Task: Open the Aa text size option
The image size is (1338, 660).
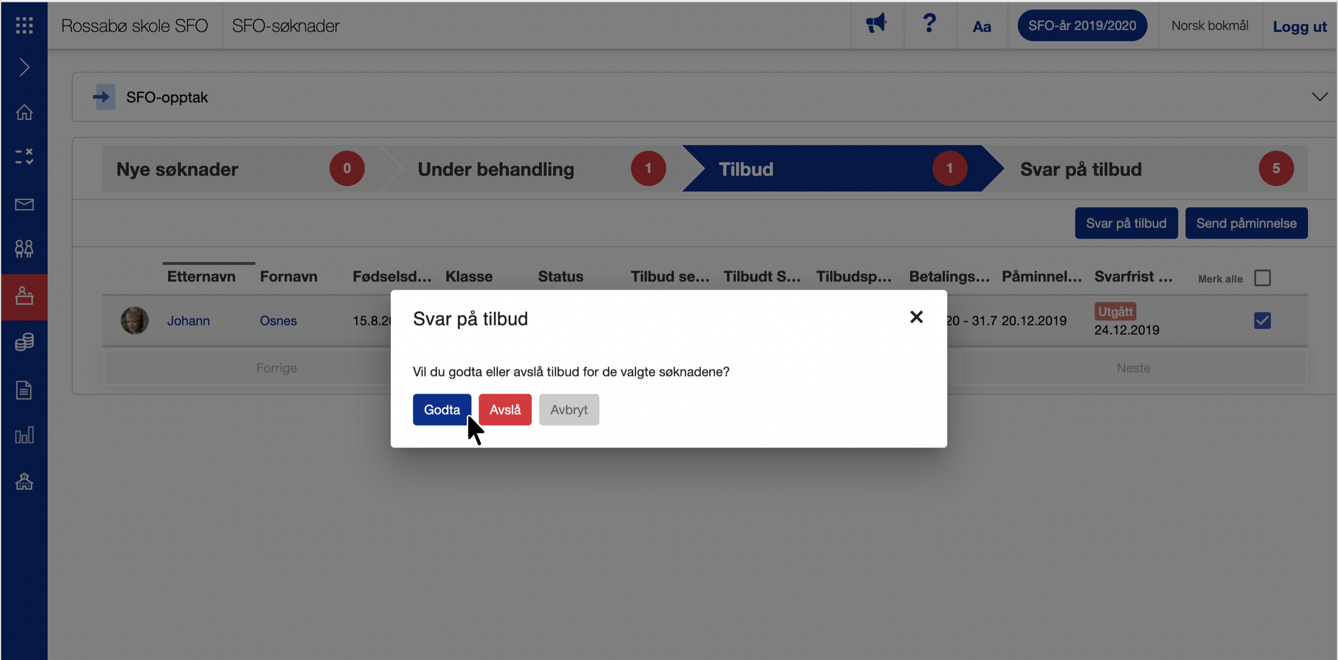Action: 981,27
